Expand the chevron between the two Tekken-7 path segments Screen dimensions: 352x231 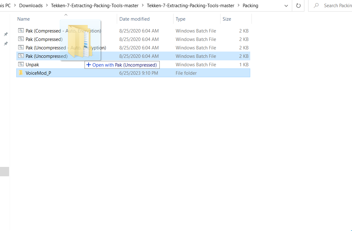[x=142, y=5]
